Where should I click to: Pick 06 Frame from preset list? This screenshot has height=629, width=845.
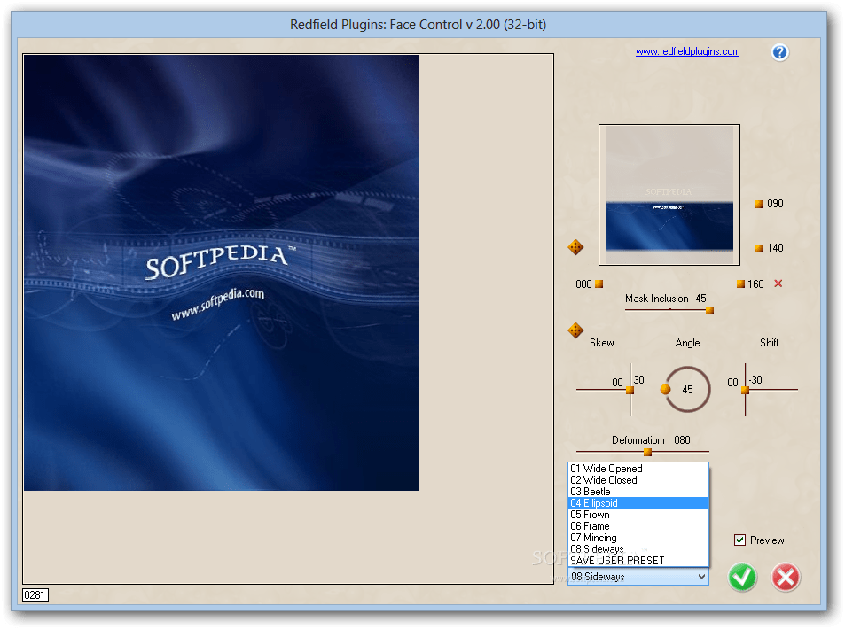(638, 526)
